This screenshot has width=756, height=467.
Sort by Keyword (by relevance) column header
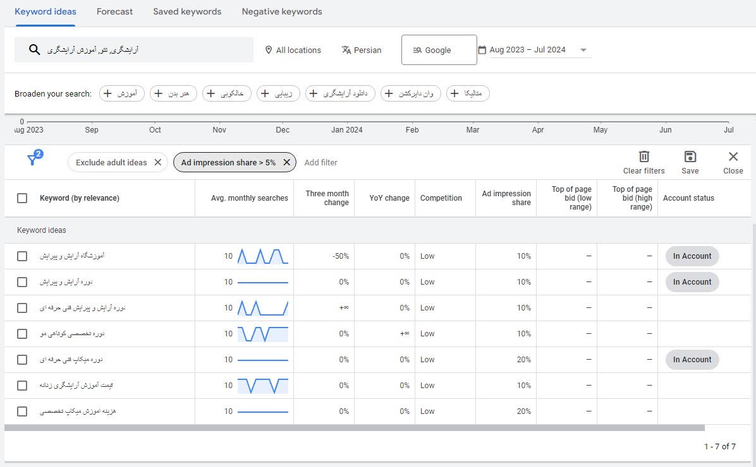click(x=80, y=198)
